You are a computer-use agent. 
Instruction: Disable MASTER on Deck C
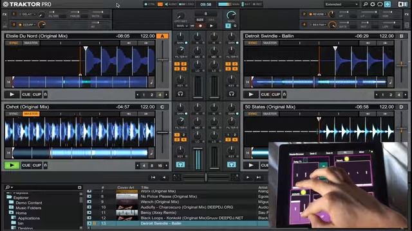pos(31,114)
